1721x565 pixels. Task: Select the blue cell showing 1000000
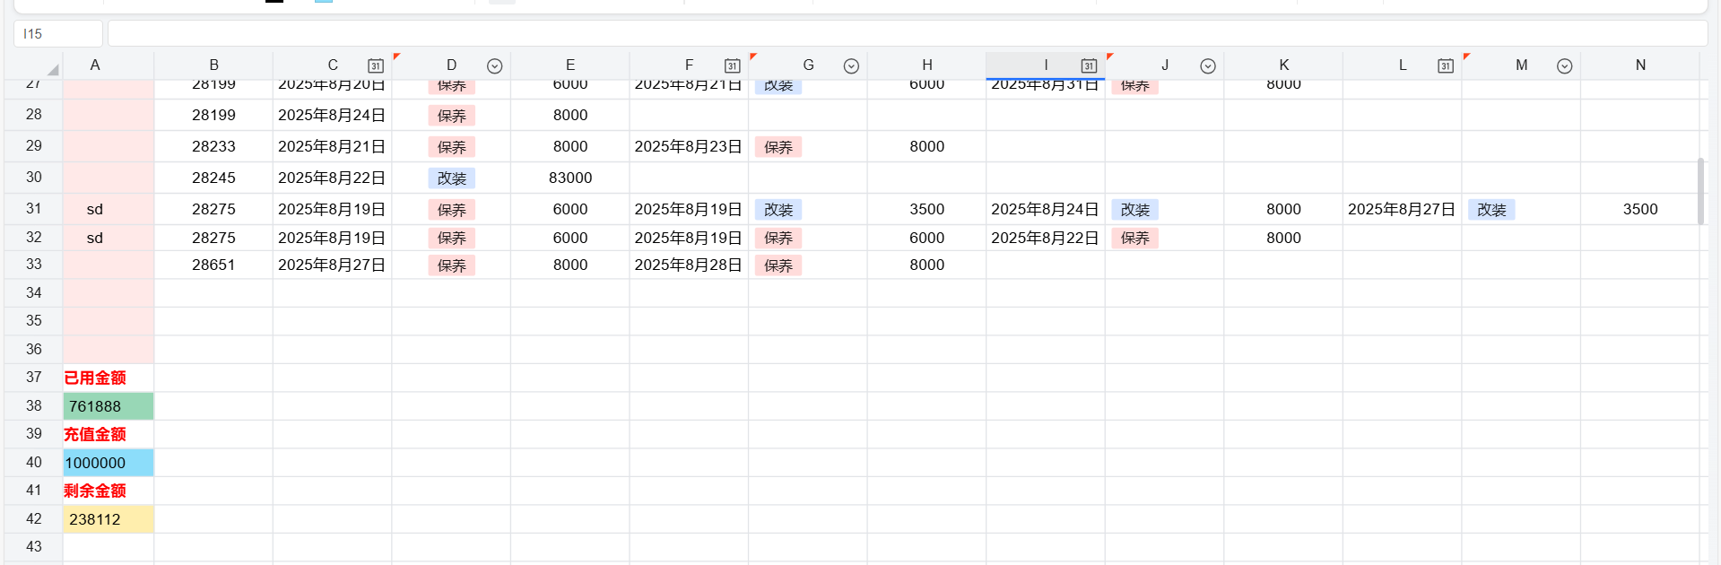tap(108, 463)
